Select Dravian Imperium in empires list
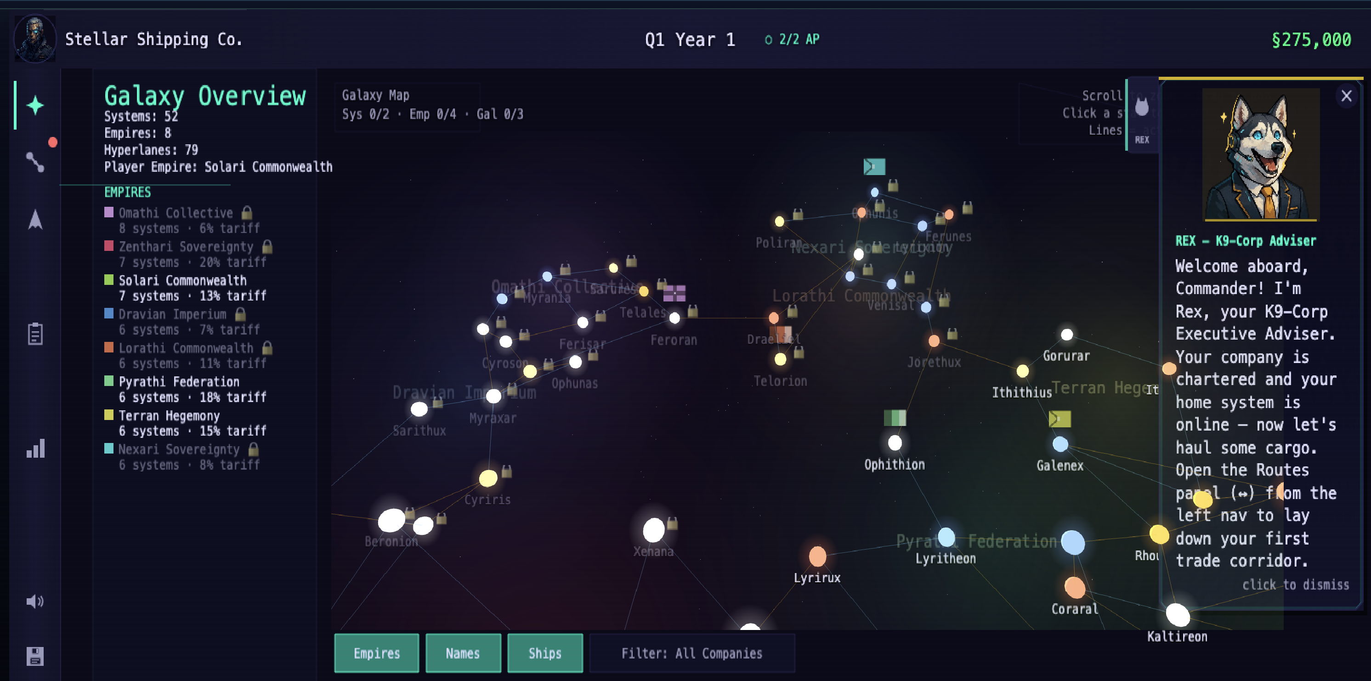1371x681 pixels. tap(181, 322)
